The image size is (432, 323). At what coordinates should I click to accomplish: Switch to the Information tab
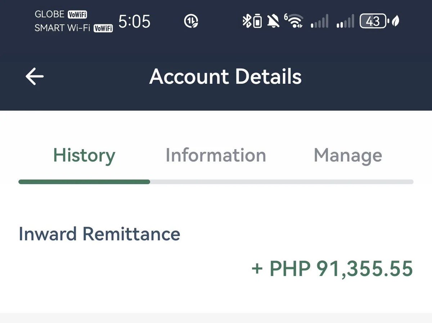click(x=216, y=155)
